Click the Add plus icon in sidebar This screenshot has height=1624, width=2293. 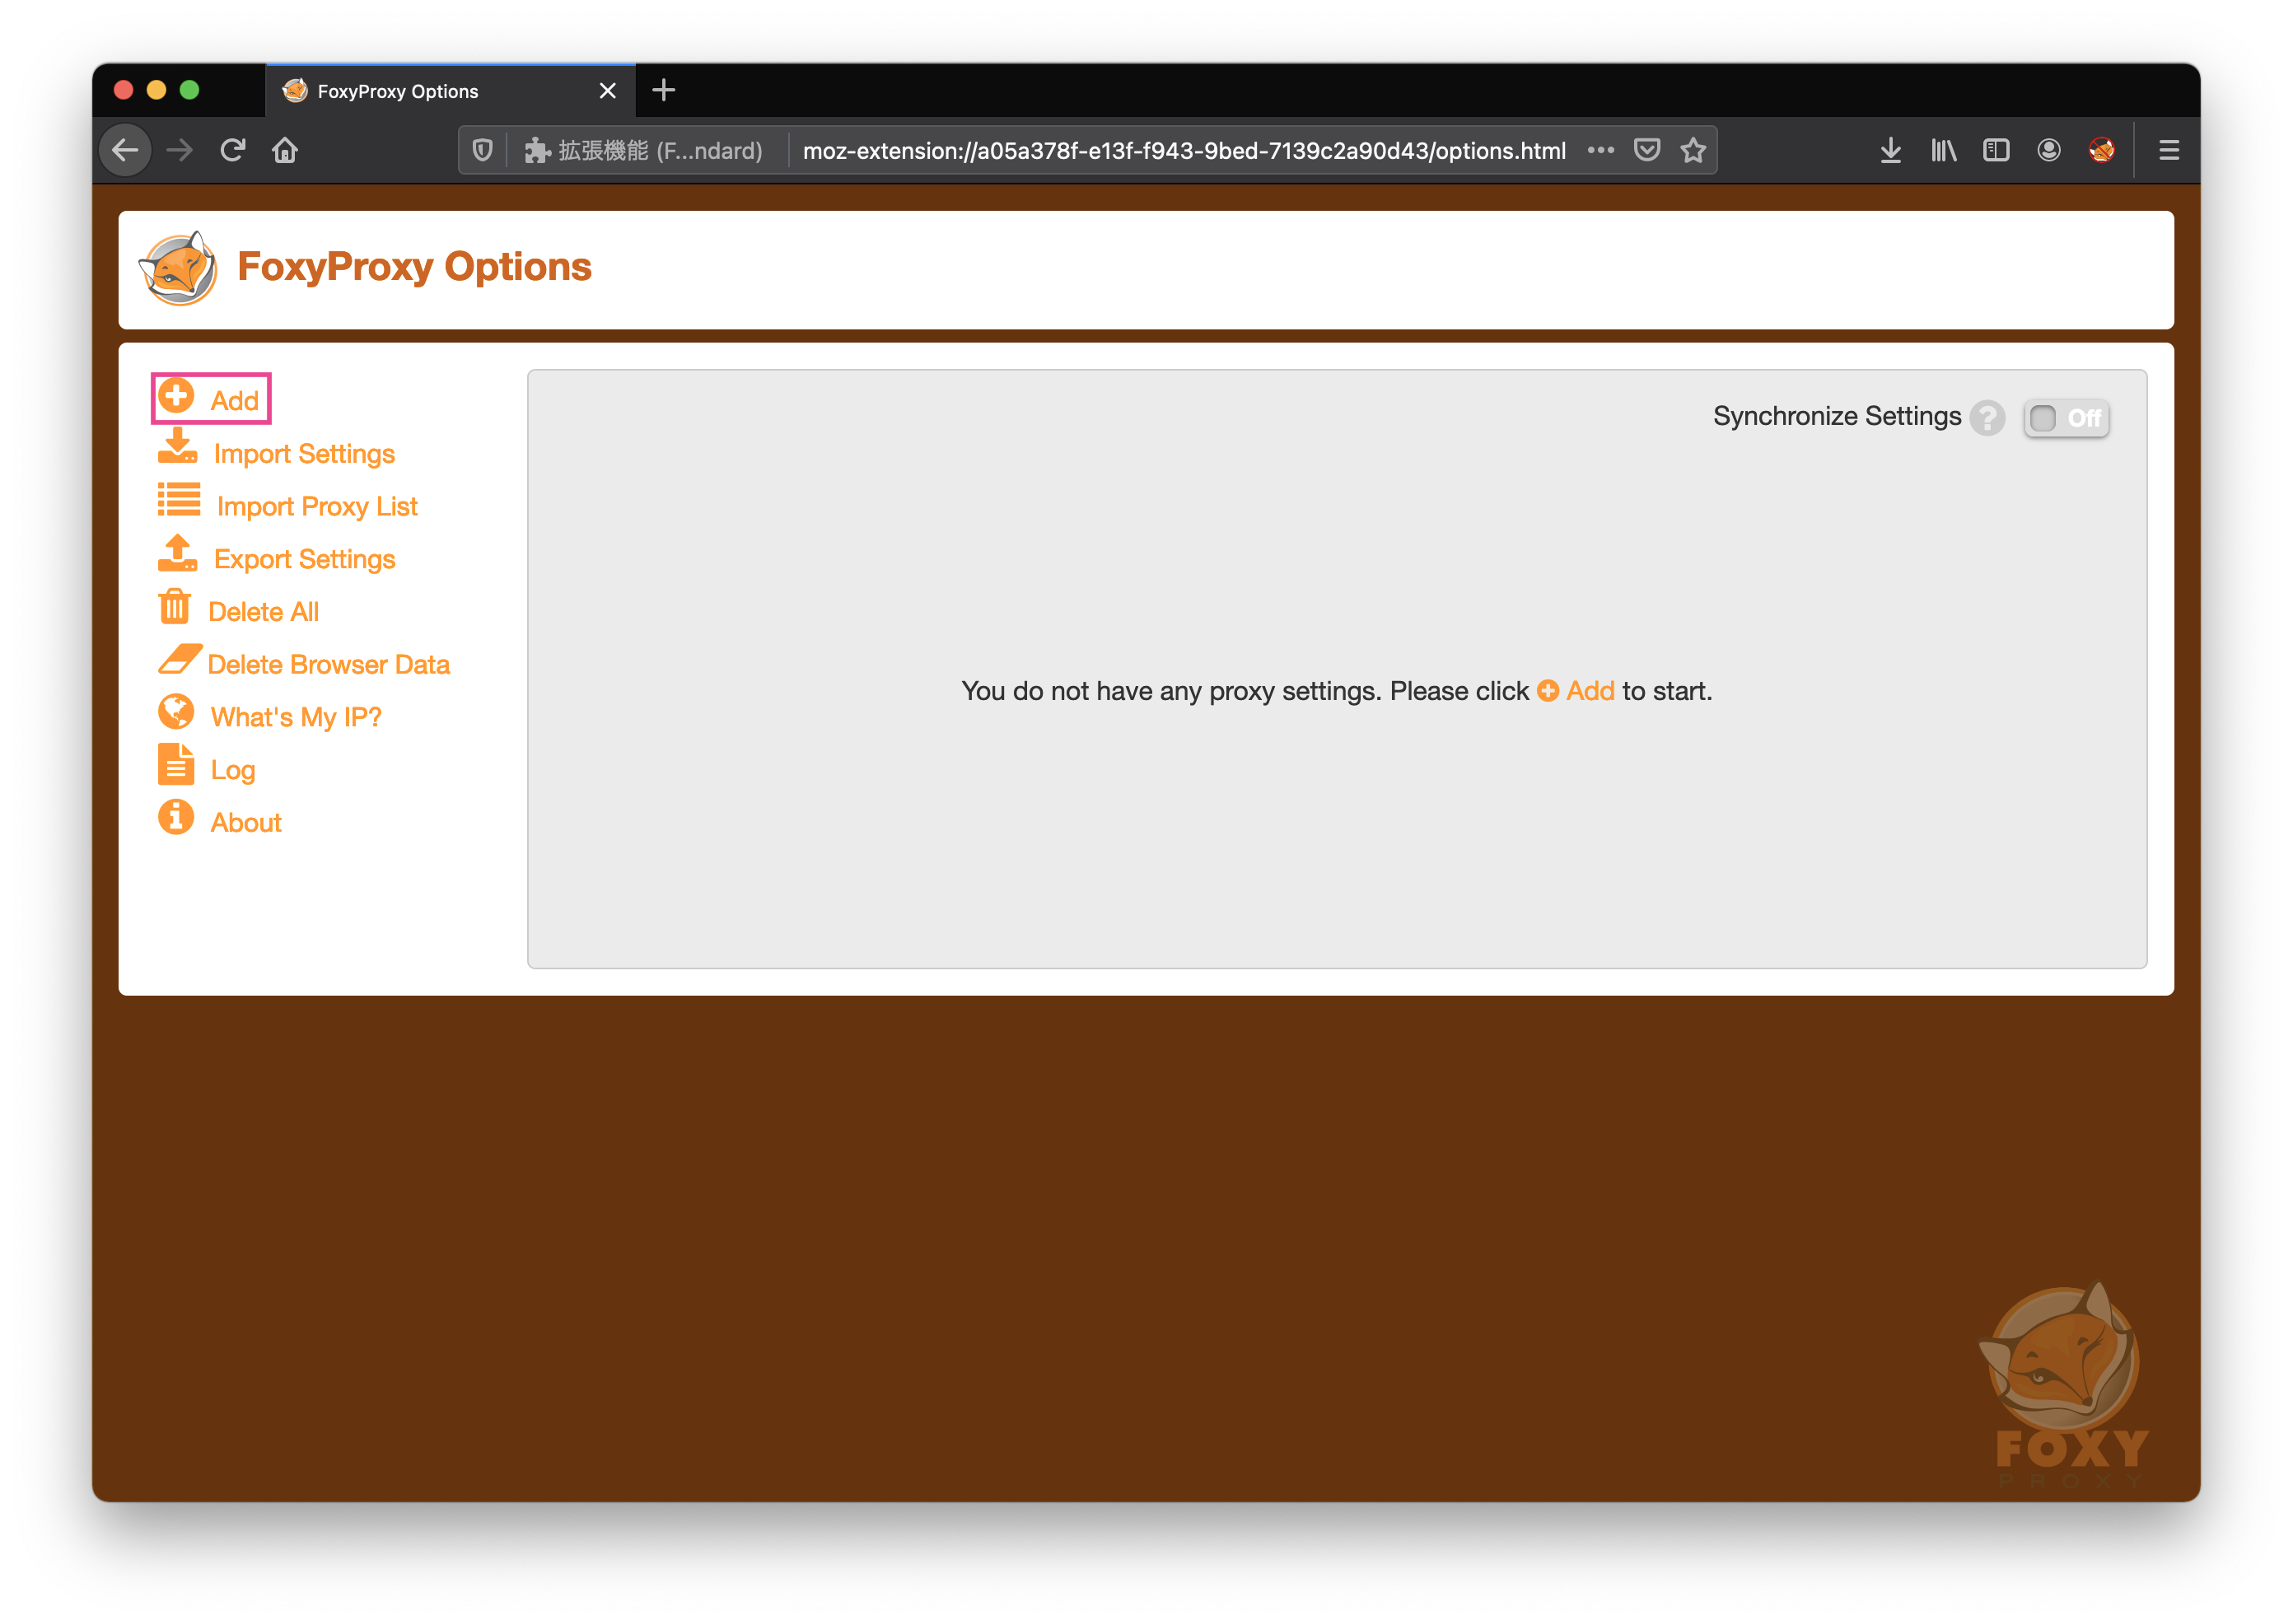[176, 396]
